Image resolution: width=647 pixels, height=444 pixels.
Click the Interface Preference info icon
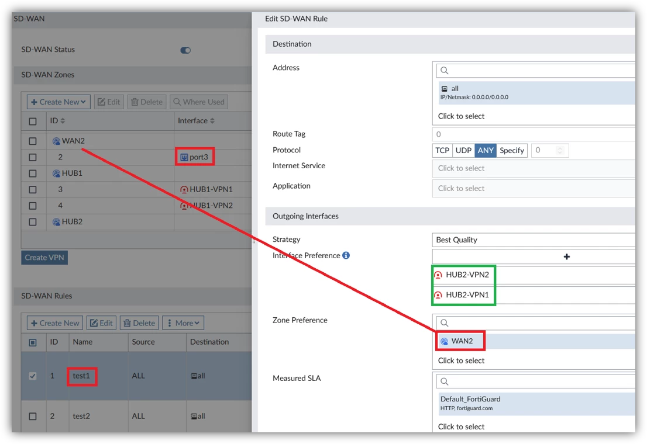pyautogui.click(x=346, y=255)
